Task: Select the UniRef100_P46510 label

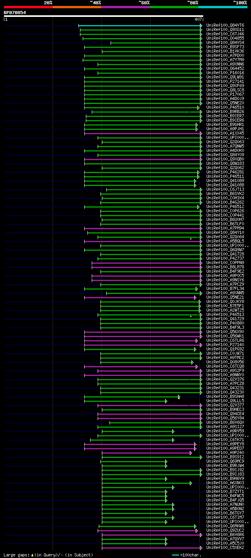Action: (225, 108)
